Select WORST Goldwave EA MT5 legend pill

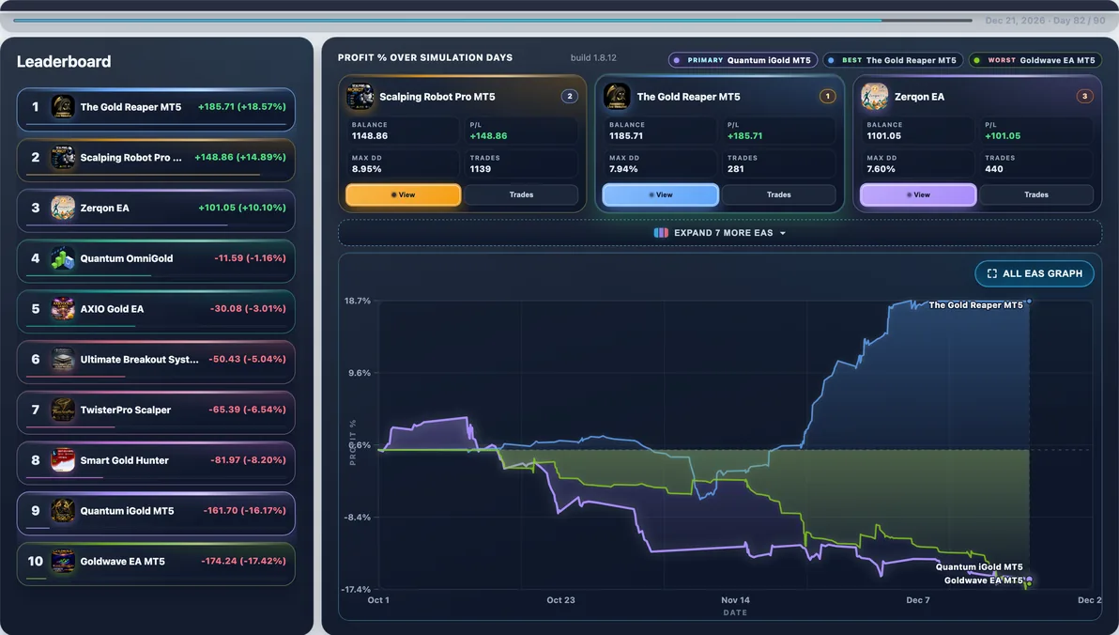[1035, 60]
